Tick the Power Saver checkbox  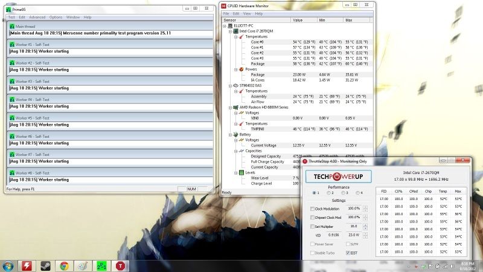coord(312,244)
